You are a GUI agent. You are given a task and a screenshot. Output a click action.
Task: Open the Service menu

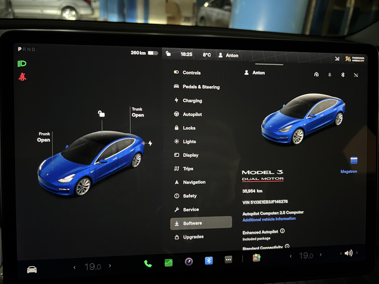[187, 209]
